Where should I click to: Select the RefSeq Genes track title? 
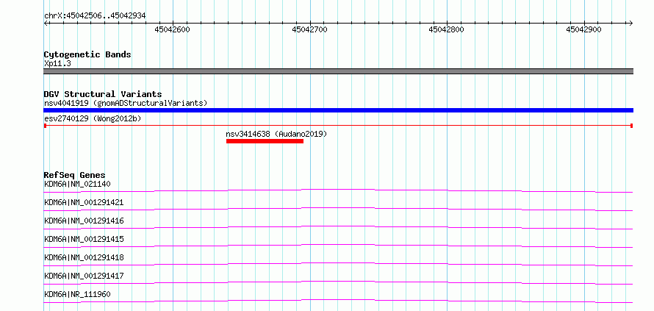point(75,175)
